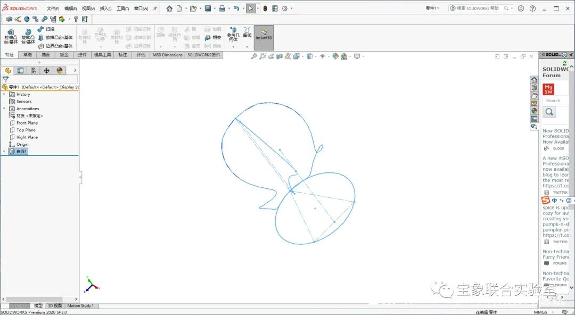The image size is (575, 315).
Task: Switch to the SOLIDWORKS 插件 tab
Action: (x=204, y=55)
